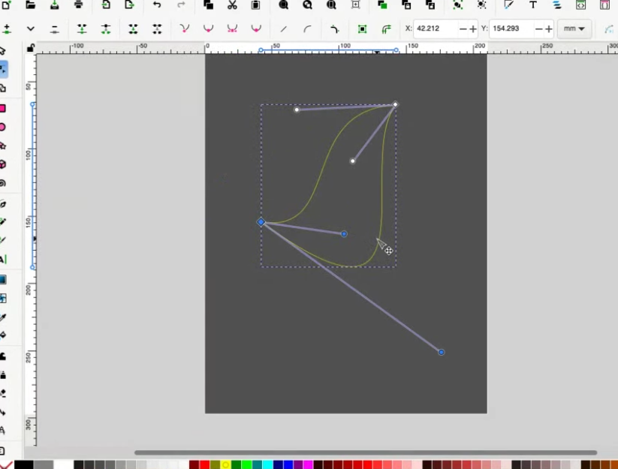Open the mm units dropdown

574,29
